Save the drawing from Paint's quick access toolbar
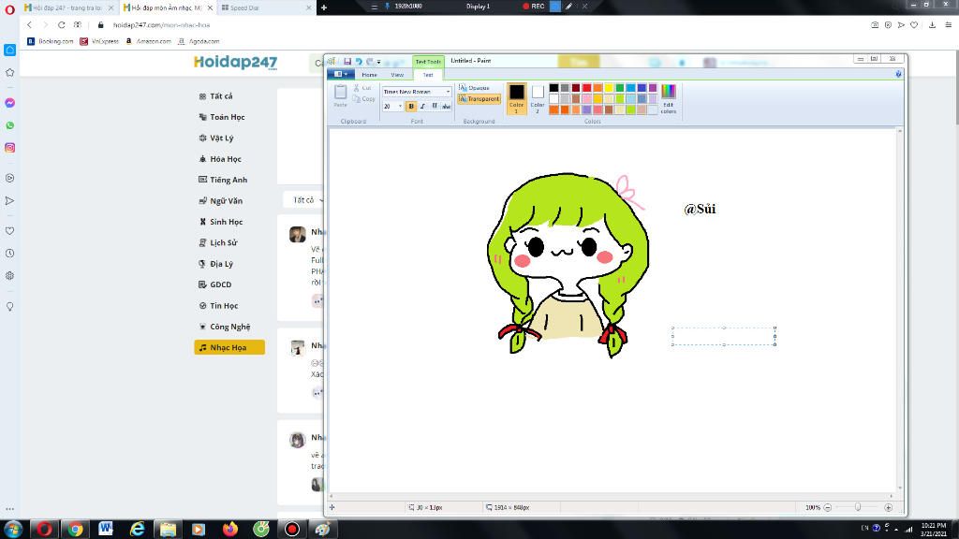Image resolution: width=959 pixels, height=539 pixels. [x=347, y=61]
